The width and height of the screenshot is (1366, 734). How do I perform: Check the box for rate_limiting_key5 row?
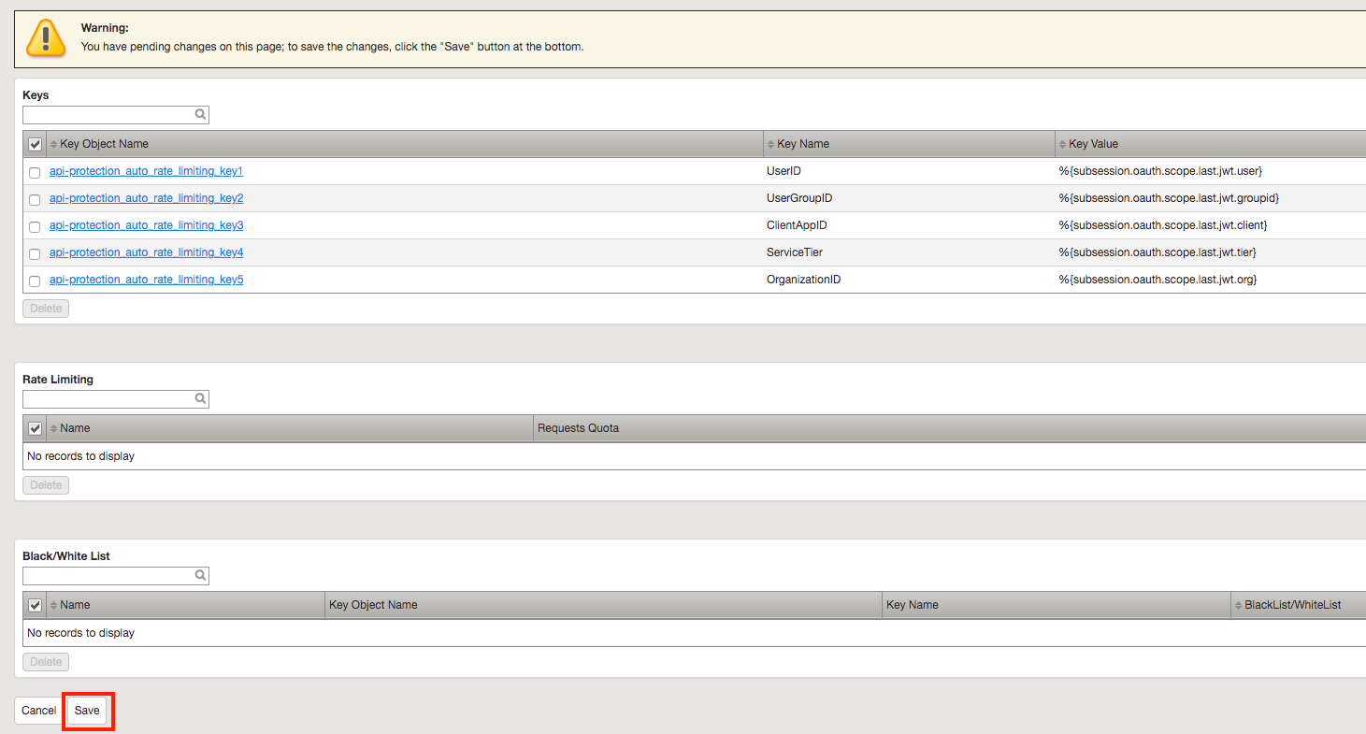pos(35,281)
